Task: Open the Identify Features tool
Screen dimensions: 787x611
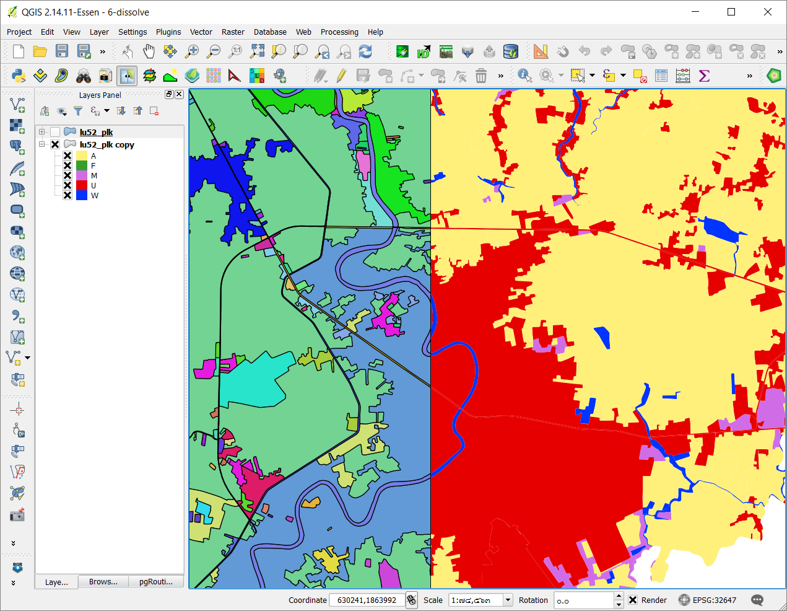Action: coord(524,75)
